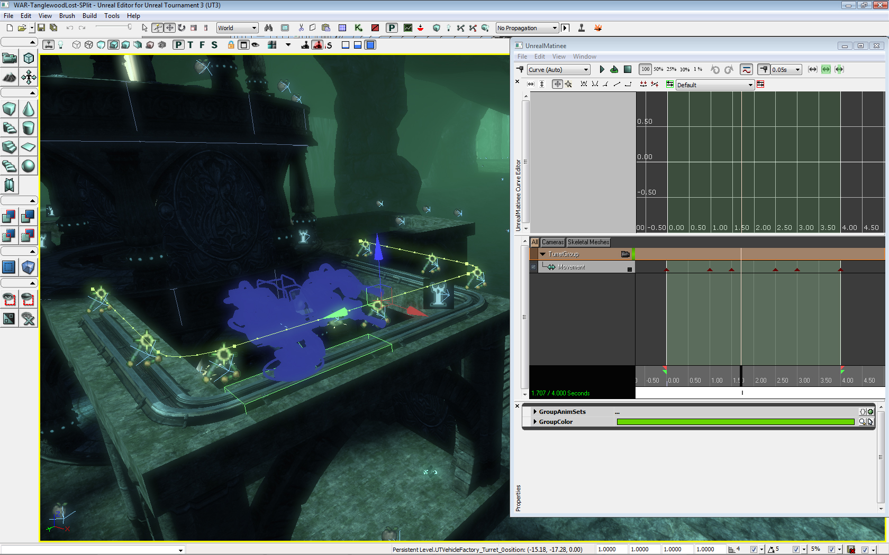Toggle rotation grid snap checkbox
This screenshot has height=555, width=889.
pos(796,550)
